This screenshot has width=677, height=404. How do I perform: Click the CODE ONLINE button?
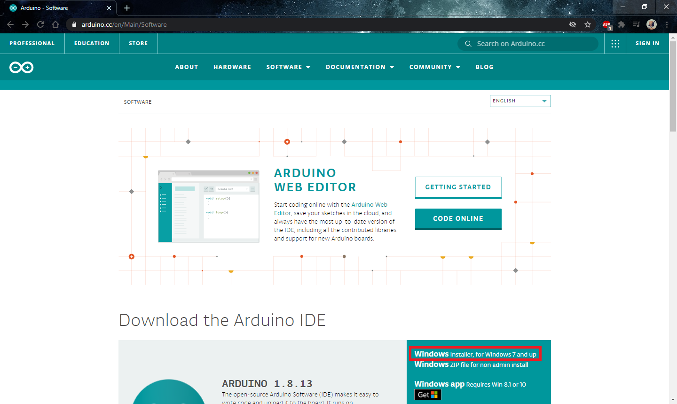[458, 219]
